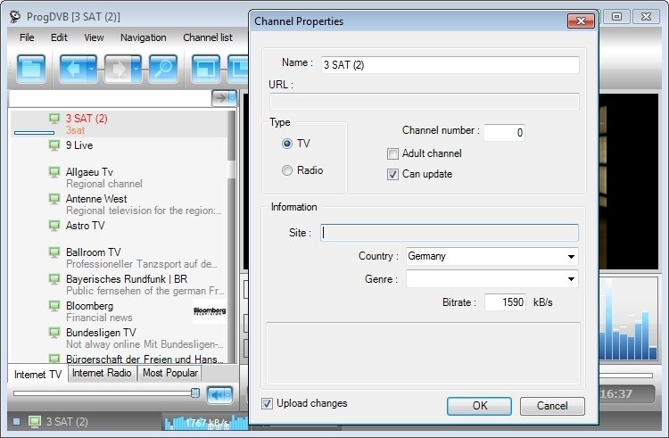The image size is (669, 438).
Task: Open the back arrow's dropdown
Action: point(92,69)
